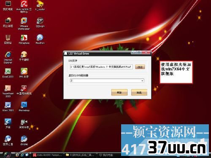This screenshot has width=211, height=158.
Task: Launch the Maxthon browser shortcut
Action: pyautogui.click(x=40, y=39)
